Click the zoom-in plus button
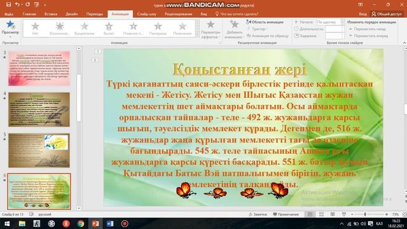 coord(387,214)
